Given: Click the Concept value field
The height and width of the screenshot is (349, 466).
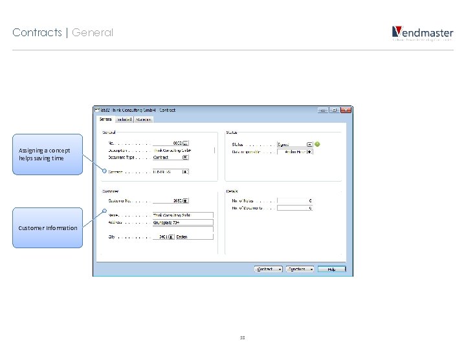Looking at the screenshot, I should point(168,171).
